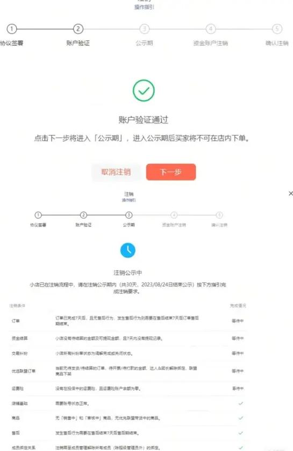Click the completed checkmark in the 售后 row
The image size is (293, 451).
[241, 433]
